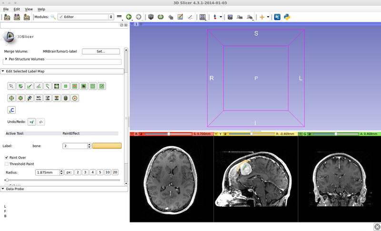Click the Load Data toolbar icon

7,17
